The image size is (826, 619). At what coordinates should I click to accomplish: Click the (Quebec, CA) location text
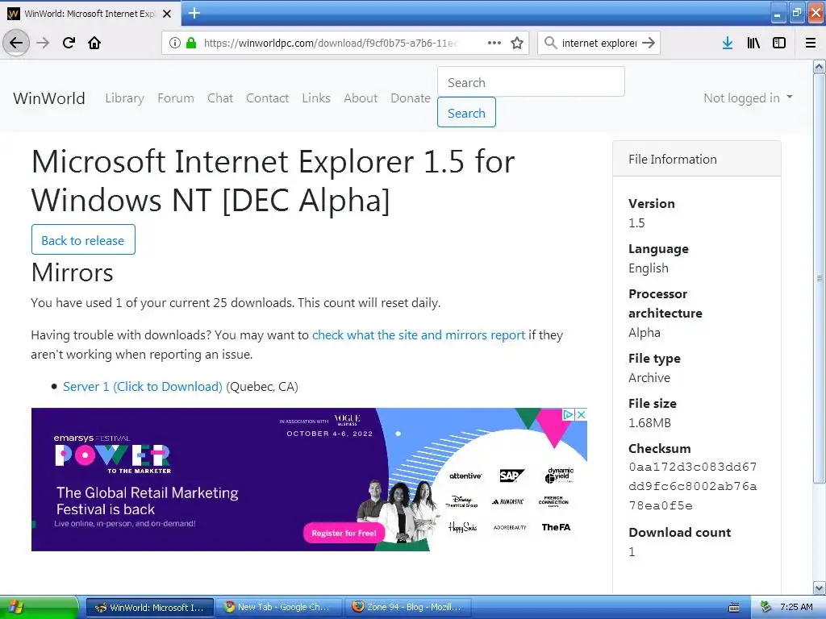tap(262, 386)
